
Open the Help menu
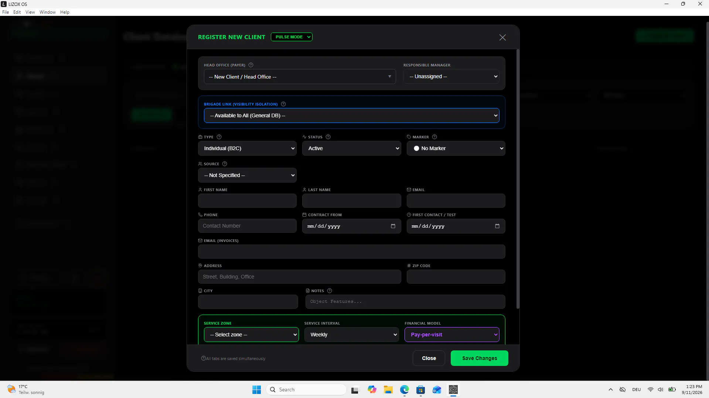(65, 12)
